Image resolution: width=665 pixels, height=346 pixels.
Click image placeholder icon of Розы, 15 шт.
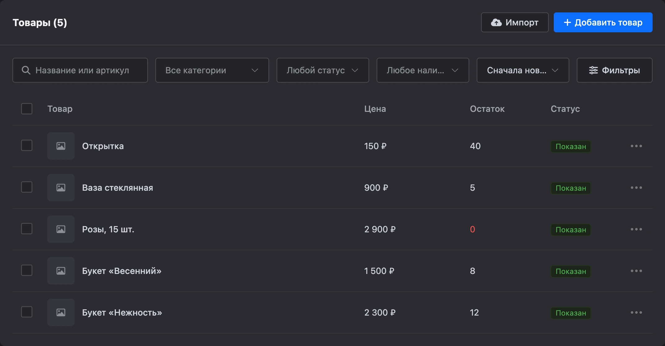[61, 229]
